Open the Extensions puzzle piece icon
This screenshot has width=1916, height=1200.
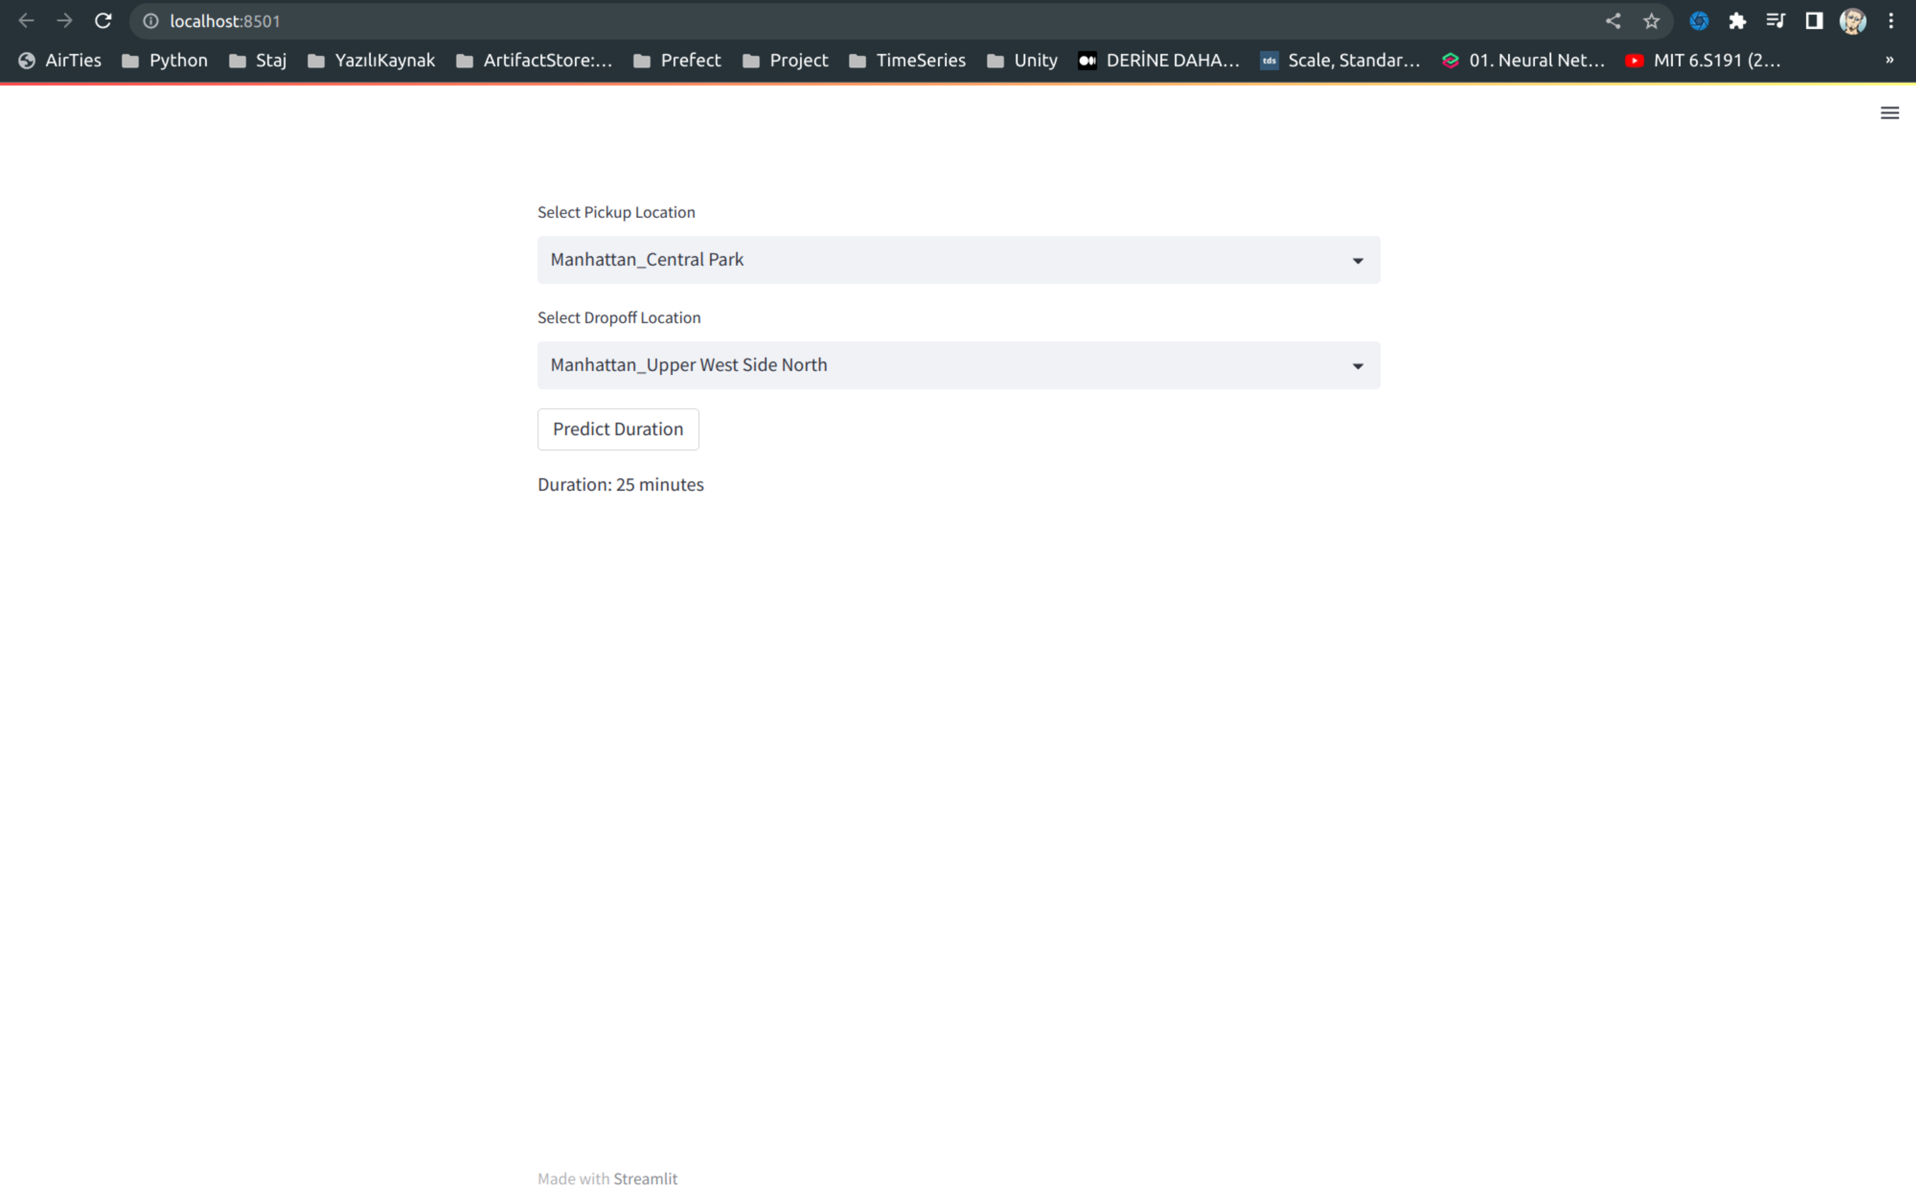(1738, 20)
